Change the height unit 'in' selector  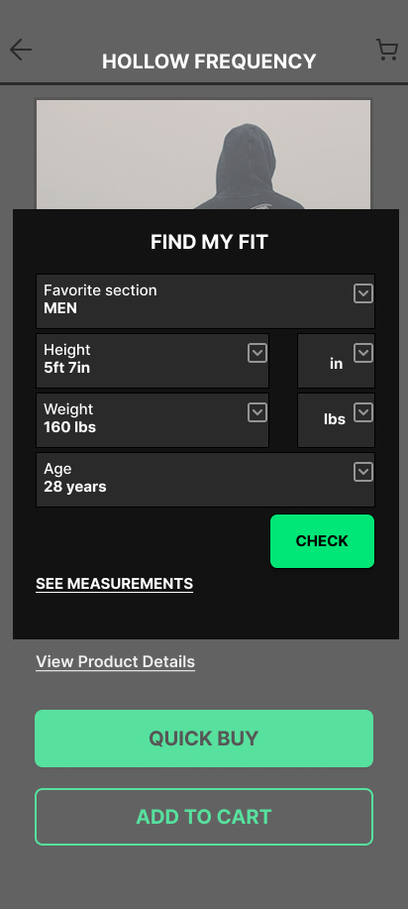(336, 361)
